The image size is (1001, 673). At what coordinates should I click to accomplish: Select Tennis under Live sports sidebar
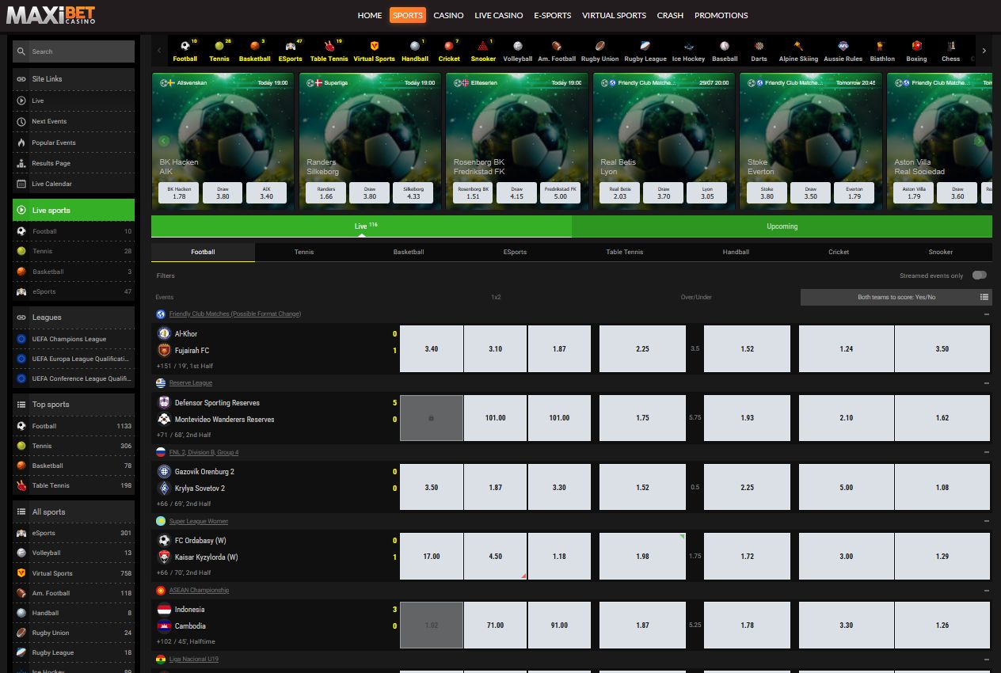coord(74,251)
